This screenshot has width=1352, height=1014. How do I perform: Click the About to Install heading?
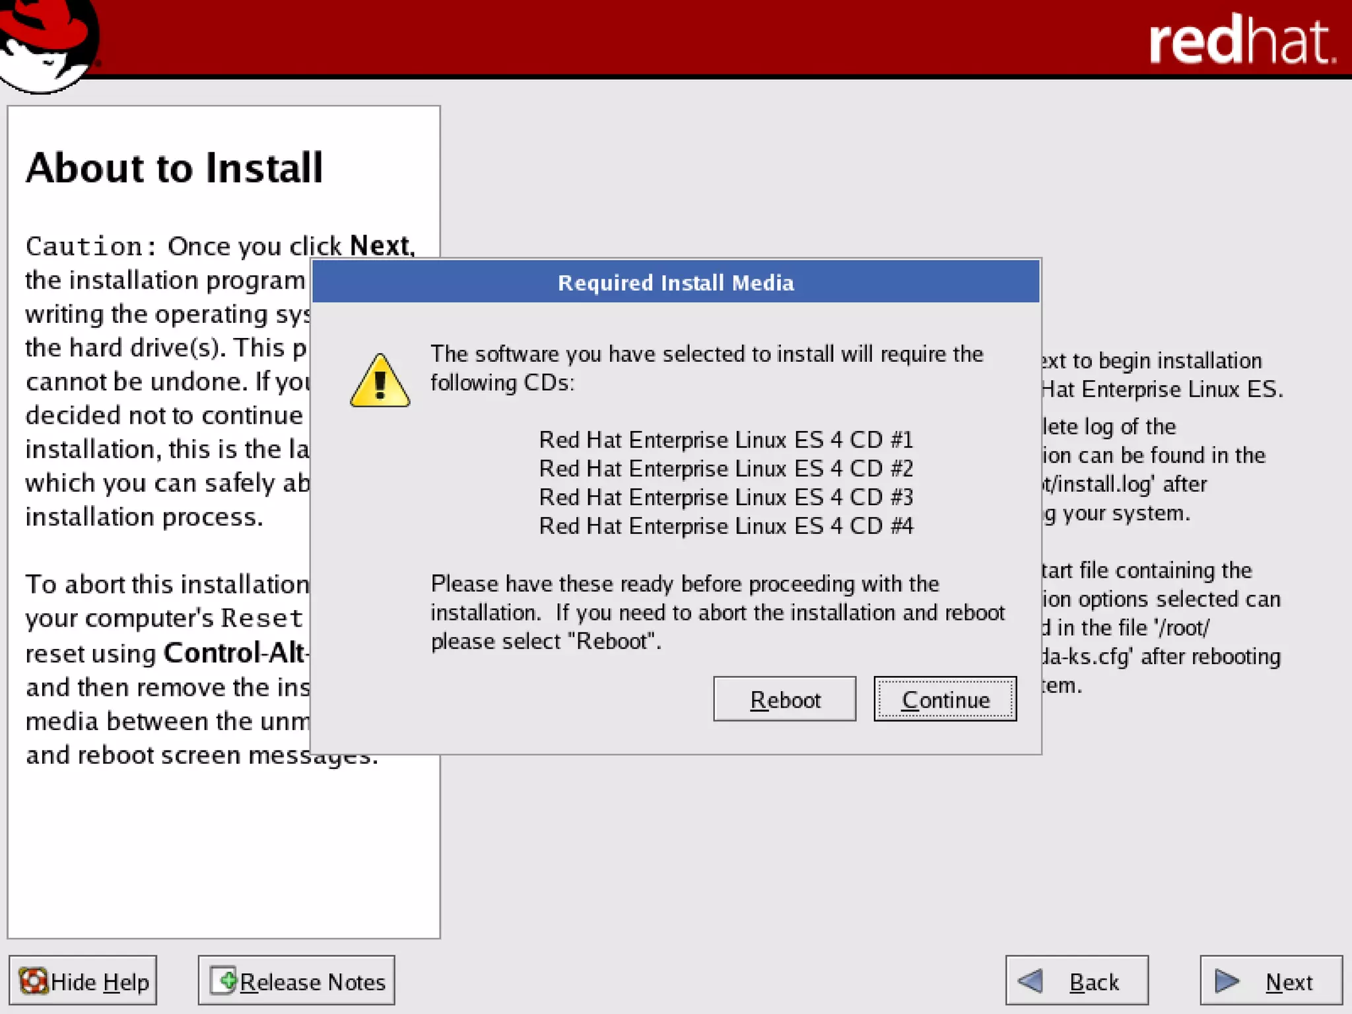(174, 168)
